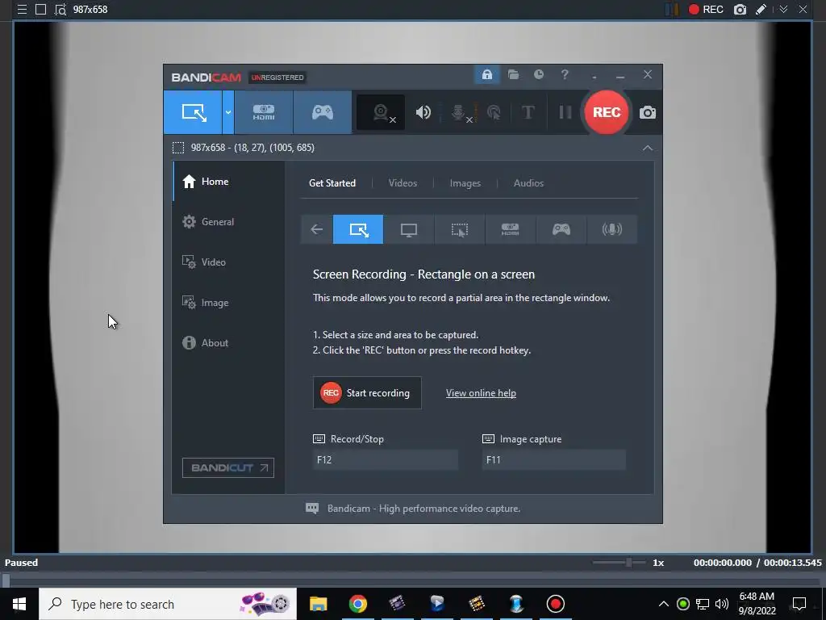Screen dimensions: 826x620
Task: Open the Video settings in sidebar
Action: (228, 262)
